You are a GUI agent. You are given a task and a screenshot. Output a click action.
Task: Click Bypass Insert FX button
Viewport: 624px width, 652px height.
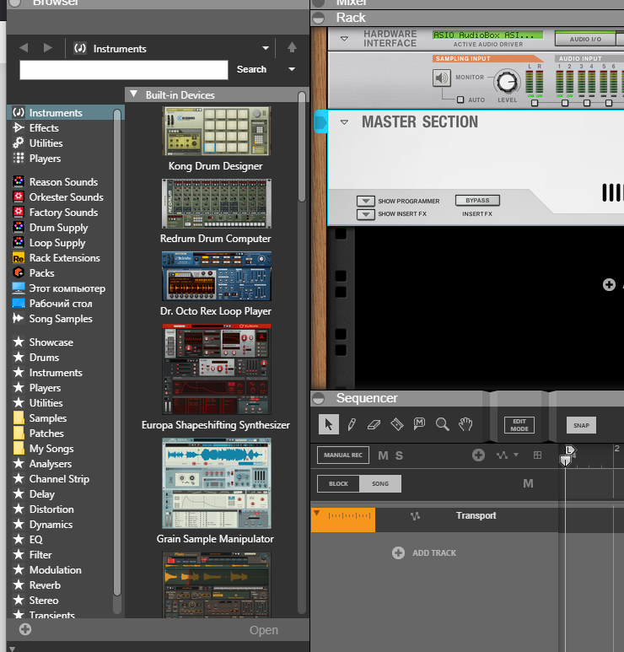(x=477, y=201)
